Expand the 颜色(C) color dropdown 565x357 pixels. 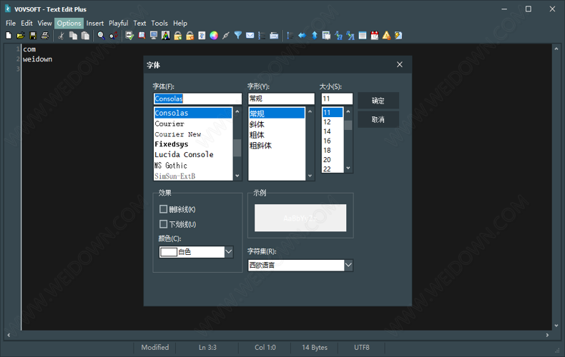pos(228,252)
